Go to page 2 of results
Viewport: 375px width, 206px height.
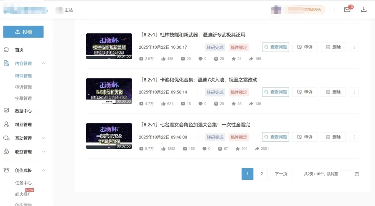[262, 174]
